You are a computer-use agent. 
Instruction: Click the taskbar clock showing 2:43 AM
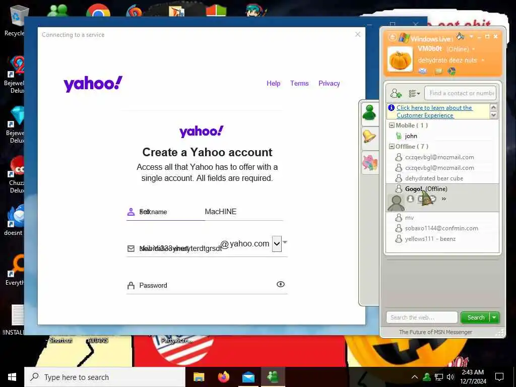point(473,377)
